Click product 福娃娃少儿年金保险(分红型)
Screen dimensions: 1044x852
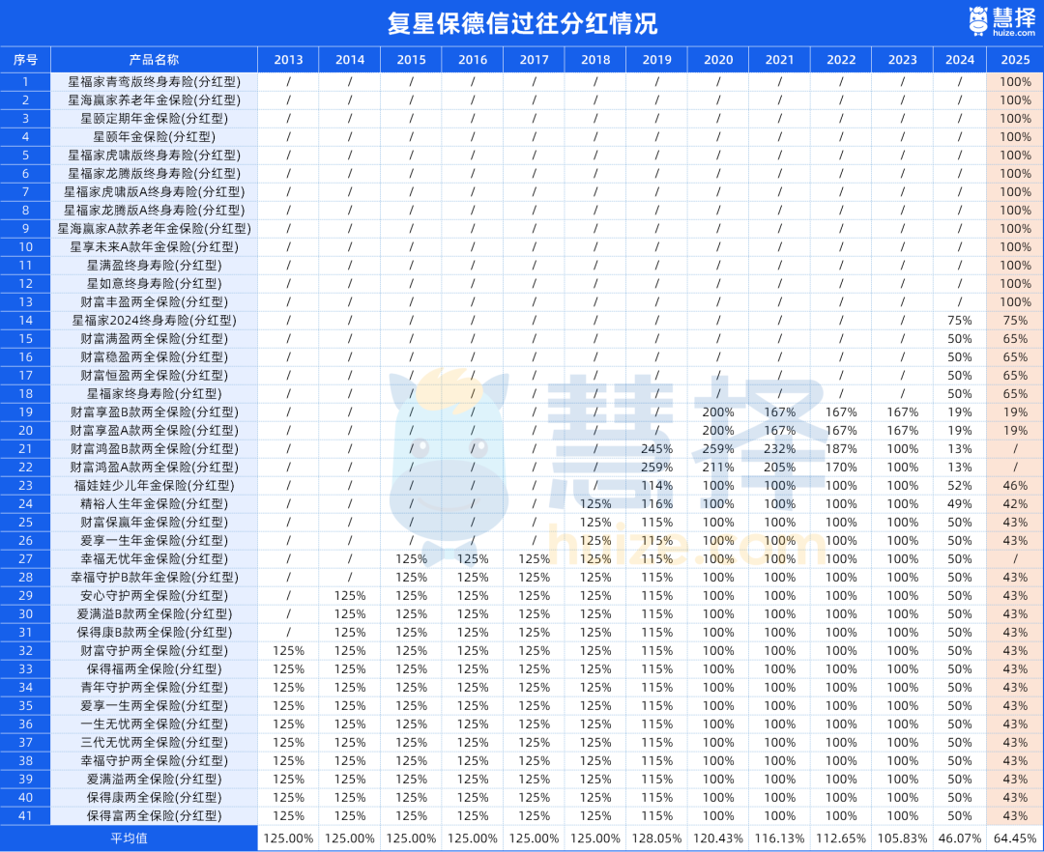coord(154,486)
